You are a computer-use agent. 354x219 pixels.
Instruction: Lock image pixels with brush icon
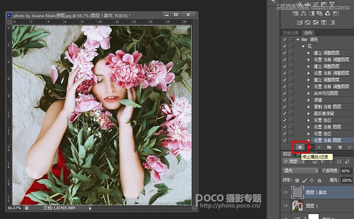click(305, 180)
